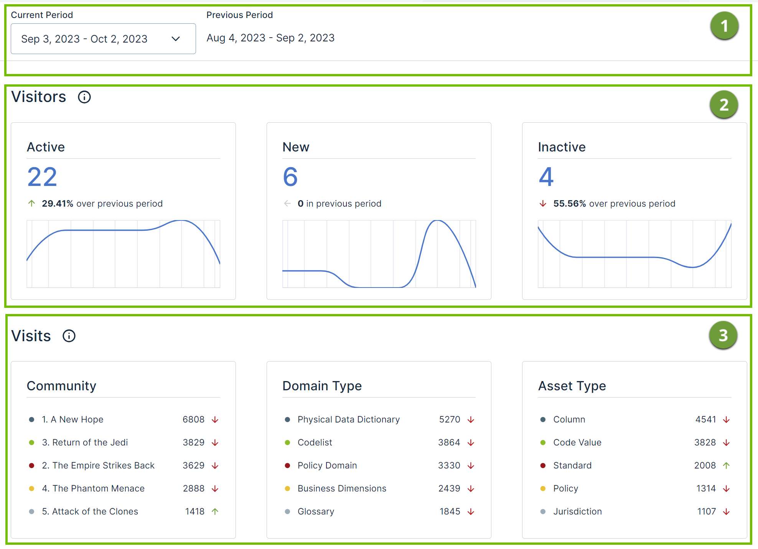Switch to the Visits section

[x=31, y=336]
